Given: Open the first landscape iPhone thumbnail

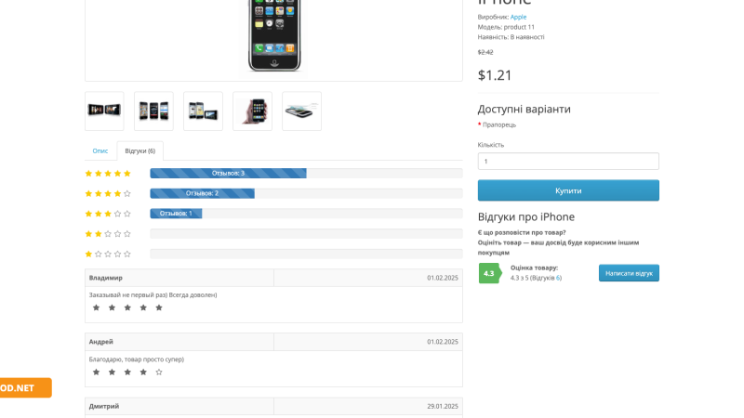Looking at the screenshot, I should 104,111.
